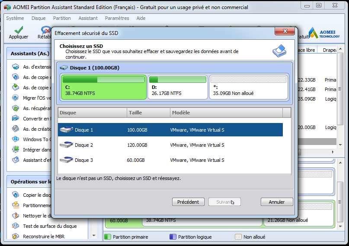This screenshot has height=246, width=349.
Task: Click Partitionnement PRO icon
Action: [x=16, y=205]
